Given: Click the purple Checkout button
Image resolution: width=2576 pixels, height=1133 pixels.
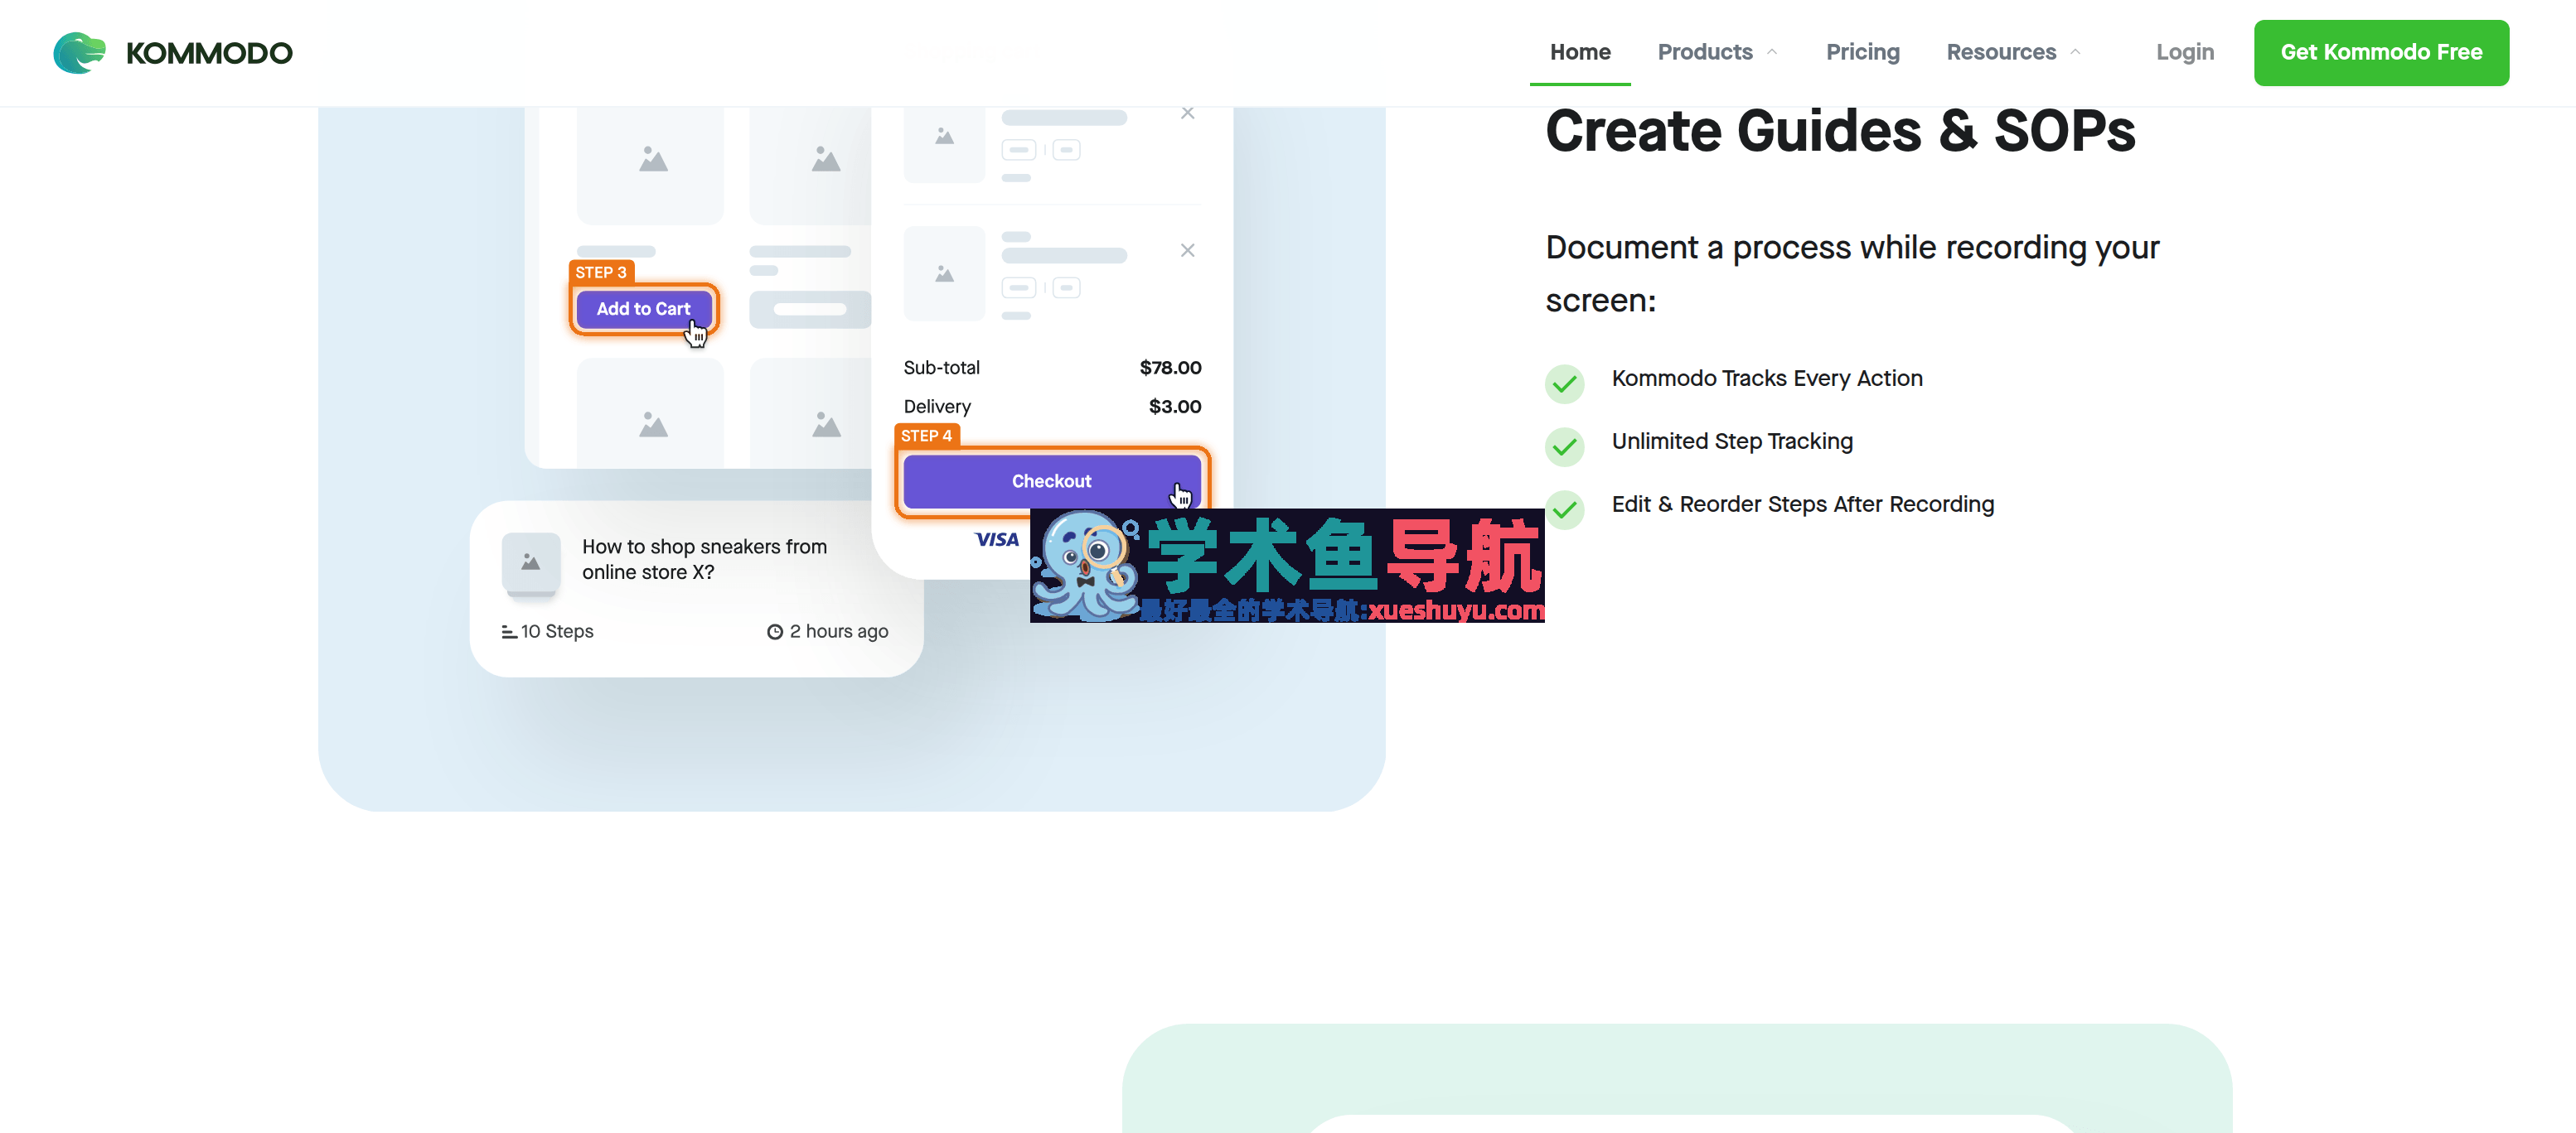Looking at the screenshot, I should [1051, 481].
